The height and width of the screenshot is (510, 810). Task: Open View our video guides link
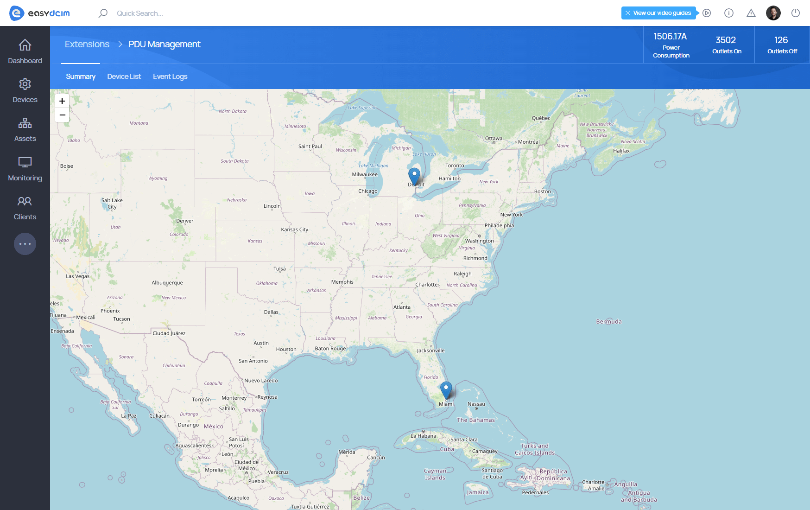pos(662,13)
